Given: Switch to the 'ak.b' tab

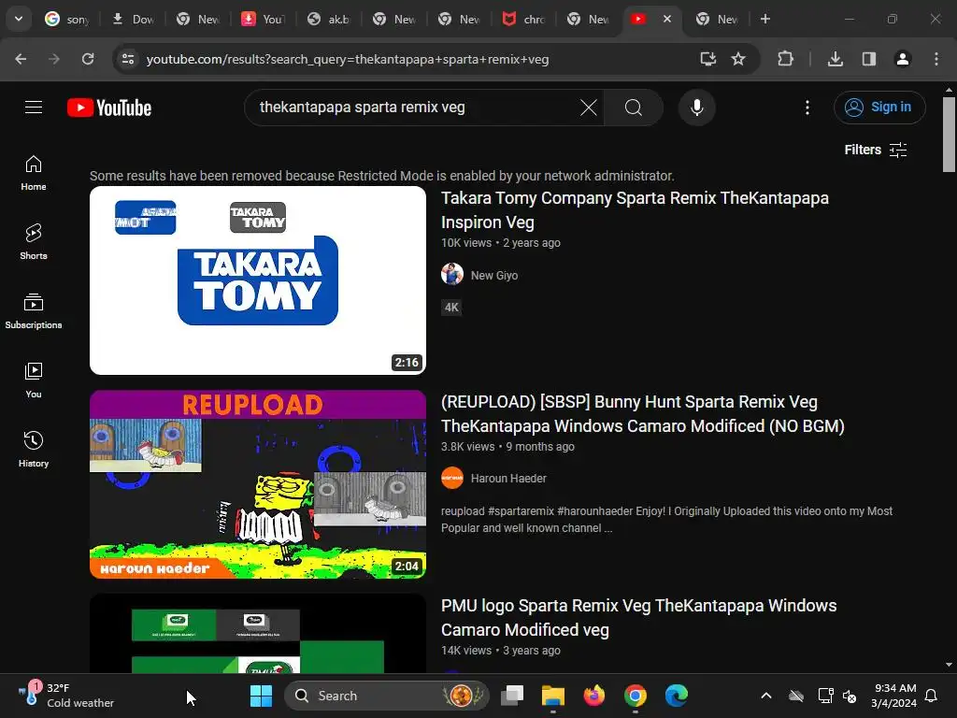Looking at the screenshot, I should click(x=330, y=20).
